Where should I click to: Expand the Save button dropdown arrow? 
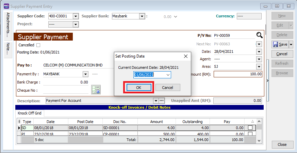(291, 44)
